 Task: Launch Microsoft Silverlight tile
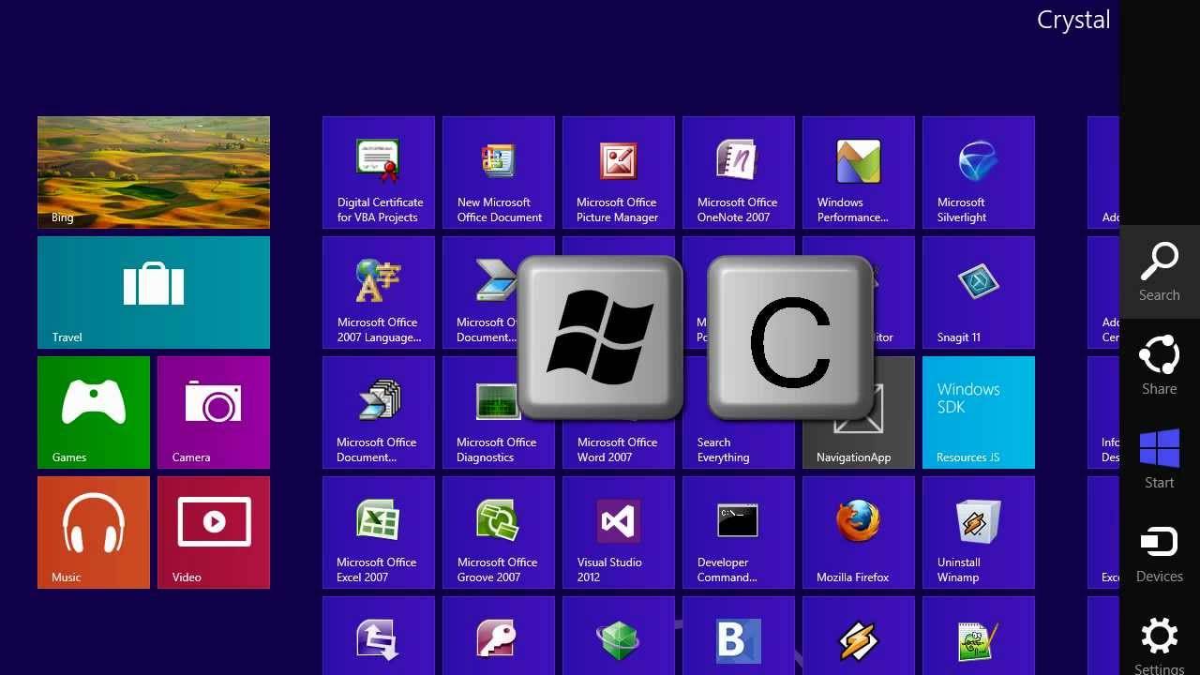tap(978, 172)
